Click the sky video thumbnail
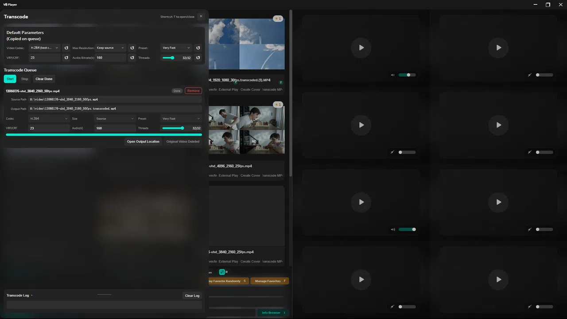Viewport: 567px width, 319px height. click(246, 44)
